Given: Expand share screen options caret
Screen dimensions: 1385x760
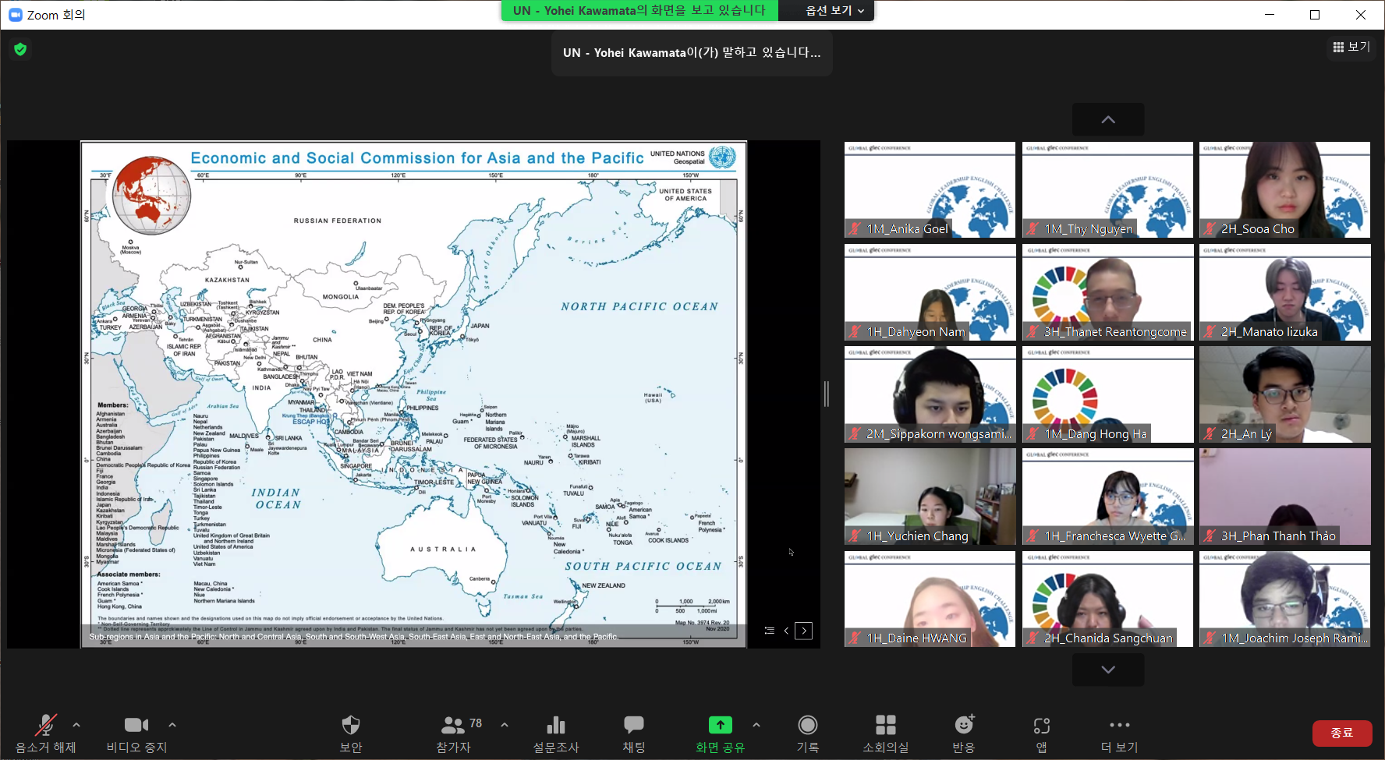Looking at the screenshot, I should (x=756, y=725).
